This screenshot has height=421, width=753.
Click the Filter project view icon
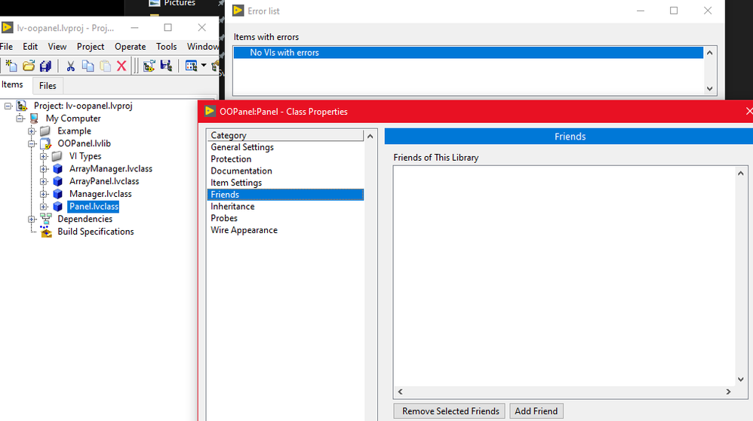191,66
